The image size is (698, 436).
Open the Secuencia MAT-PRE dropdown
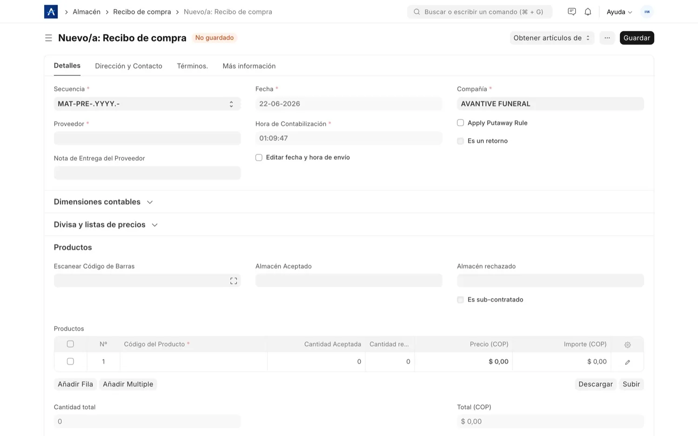tap(147, 104)
